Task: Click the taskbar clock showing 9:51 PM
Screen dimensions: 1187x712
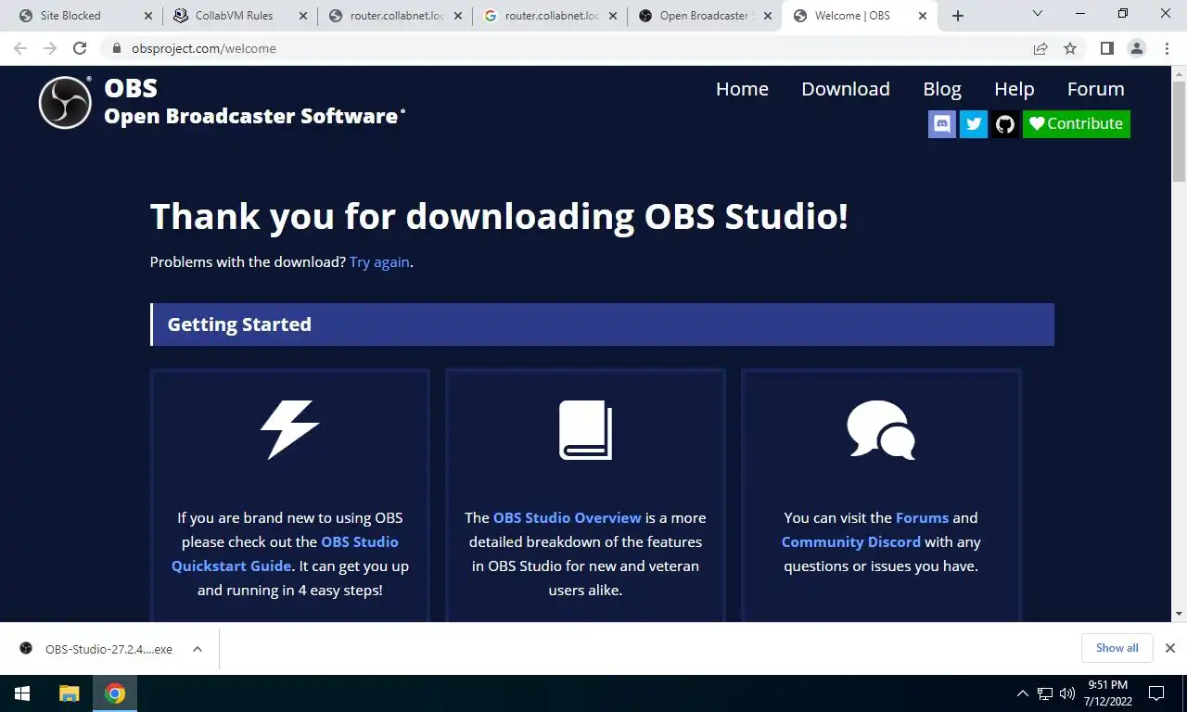Action: coord(1107,693)
